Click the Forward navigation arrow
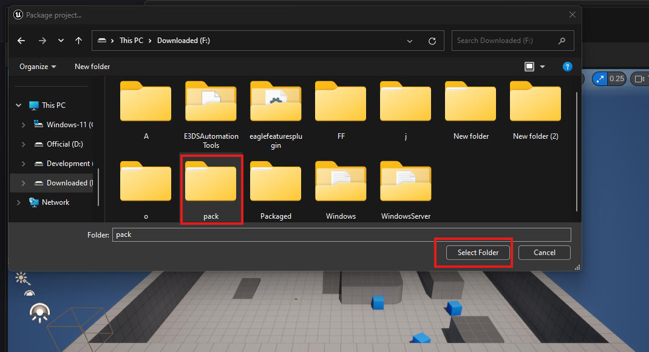 pyautogui.click(x=42, y=41)
